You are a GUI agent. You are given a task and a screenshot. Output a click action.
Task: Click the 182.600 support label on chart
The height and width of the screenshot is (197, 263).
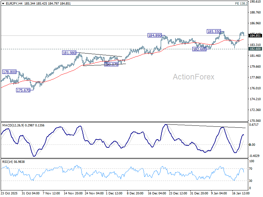[x=199, y=49]
